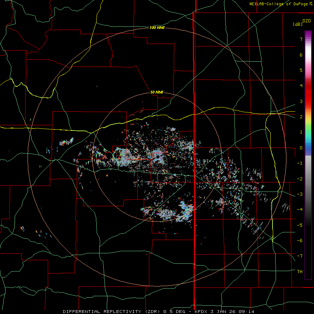Click the -7 value on the color scale
This screenshot has width=314, height=314.
tap(300, 256)
